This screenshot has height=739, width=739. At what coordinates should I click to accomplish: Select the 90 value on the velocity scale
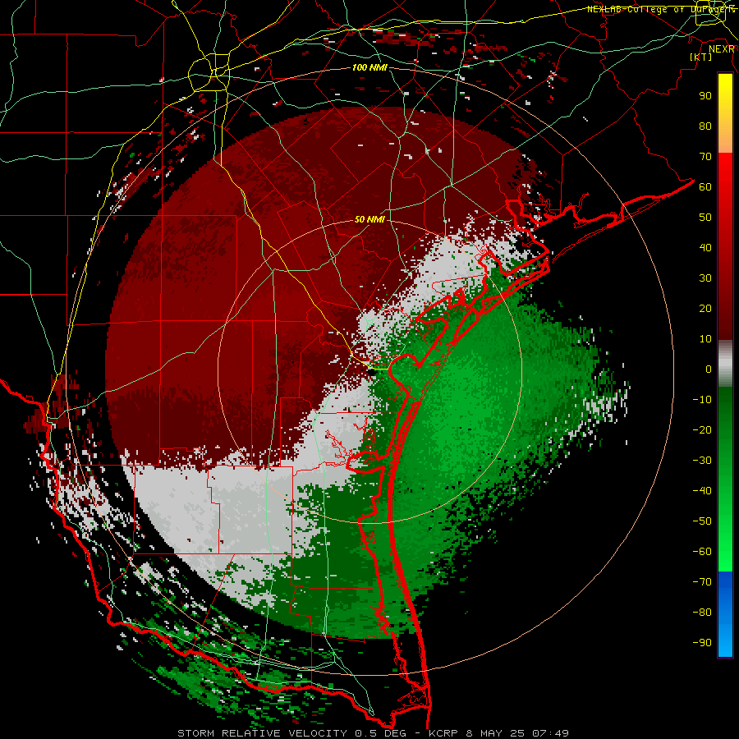click(705, 96)
